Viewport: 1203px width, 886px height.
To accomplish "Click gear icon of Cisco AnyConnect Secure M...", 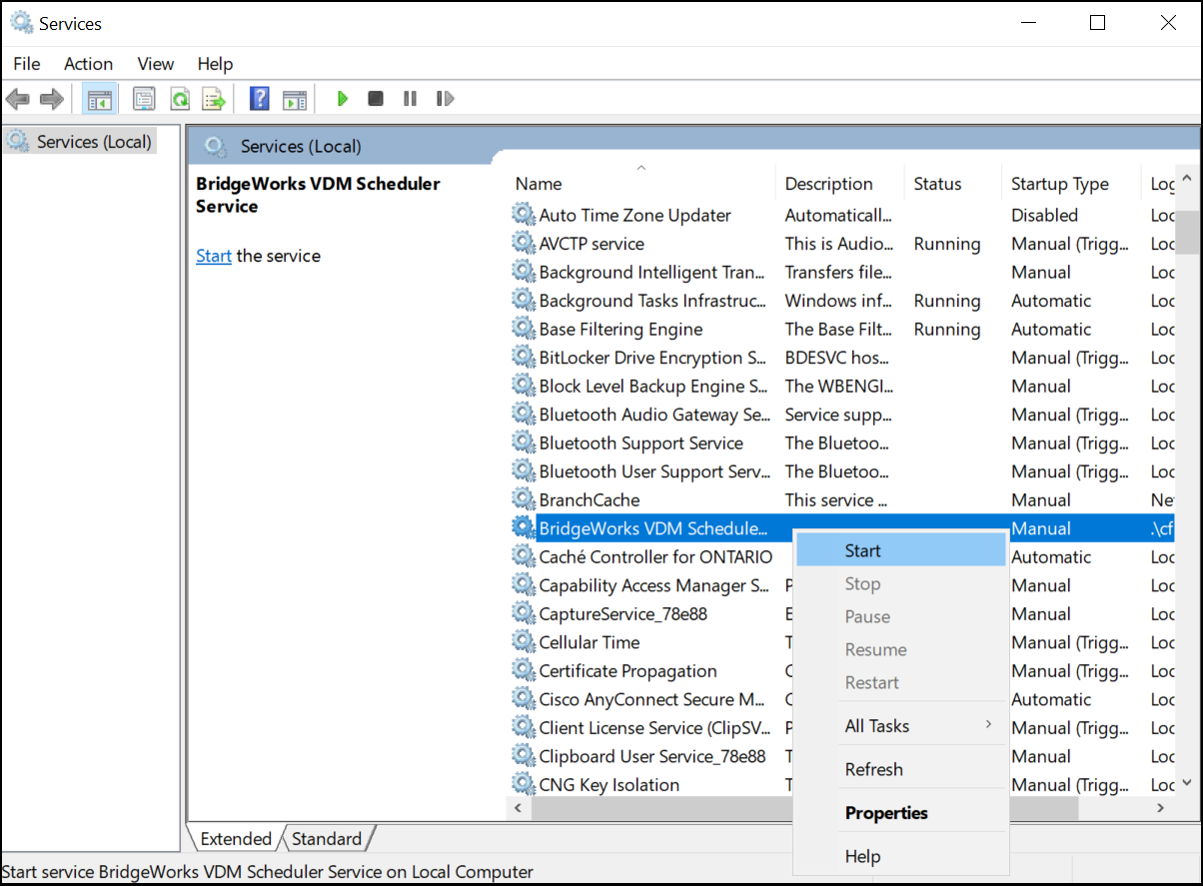I will coord(524,699).
